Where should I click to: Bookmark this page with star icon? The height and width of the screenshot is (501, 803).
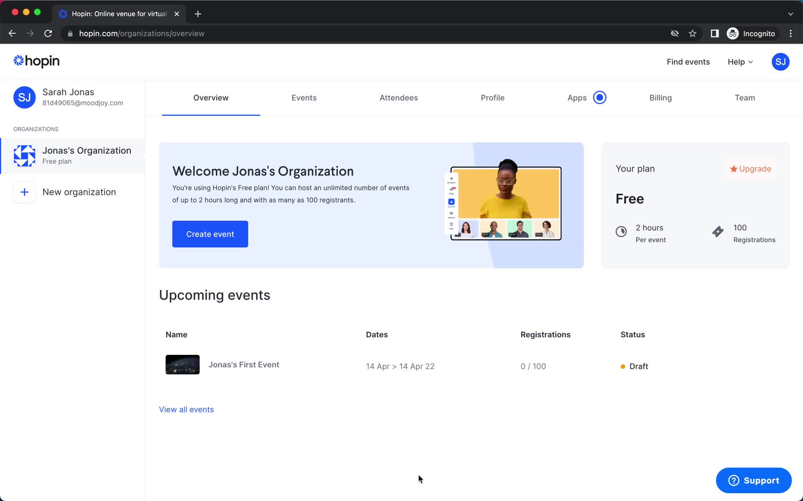pyautogui.click(x=693, y=33)
